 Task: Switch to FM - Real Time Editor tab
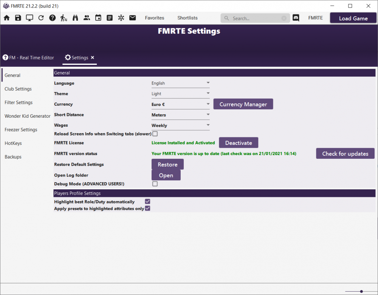[28, 58]
